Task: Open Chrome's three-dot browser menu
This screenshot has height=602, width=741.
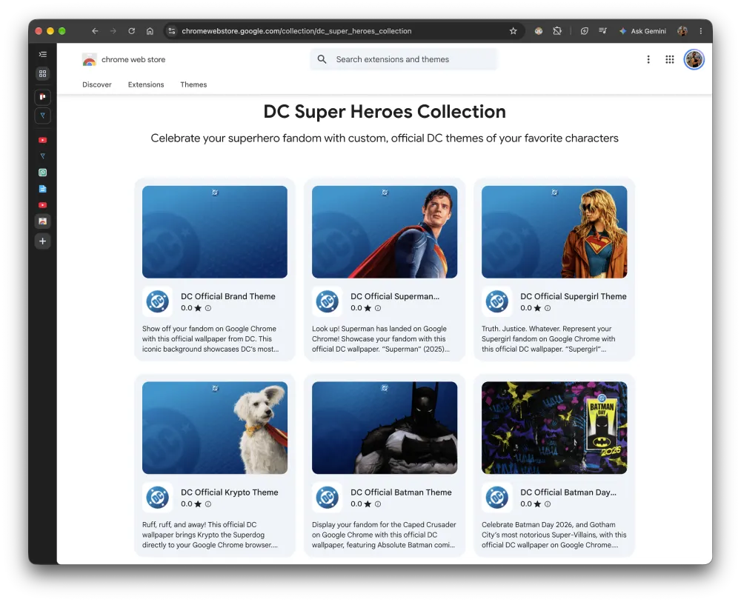Action: click(x=701, y=31)
